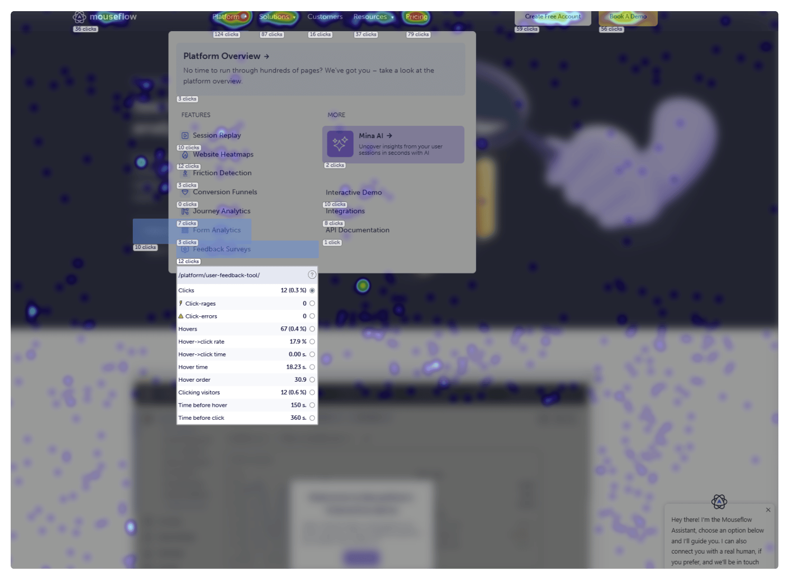The width and height of the screenshot is (790, 580).
Task: Click the Customers menu item
Action: click(x=325, y=16)
